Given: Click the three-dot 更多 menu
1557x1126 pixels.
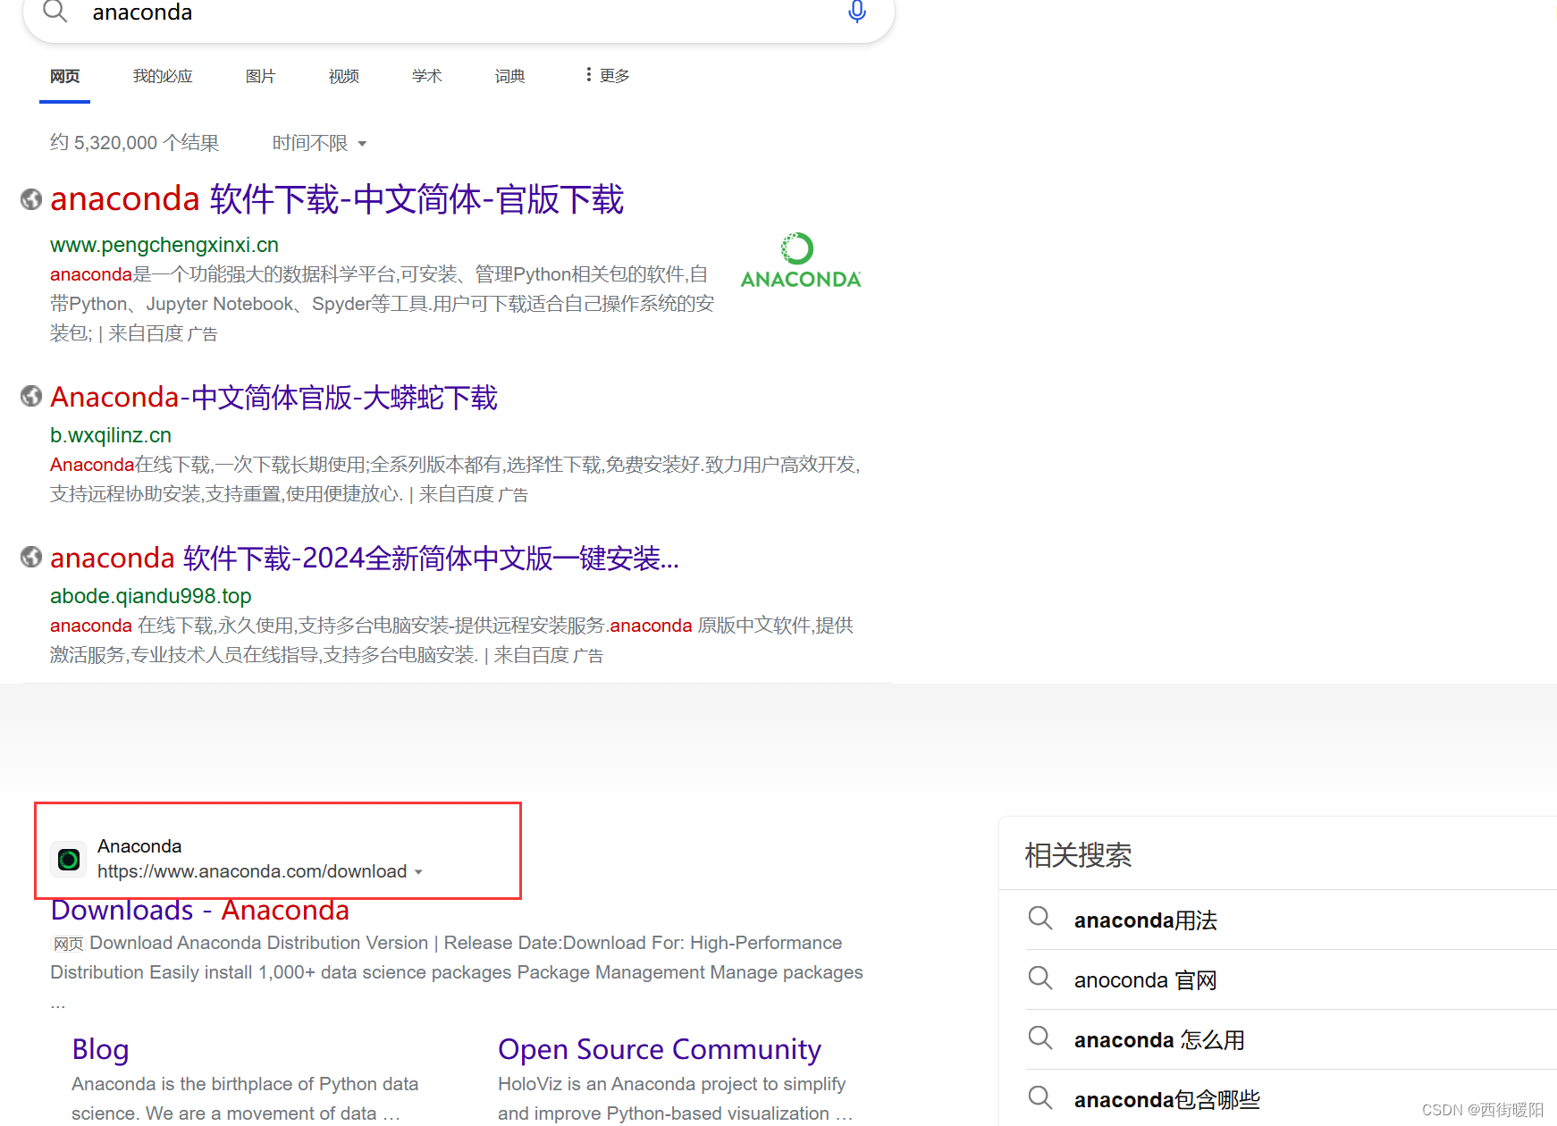Looking at the screenshot, I should pyautogui.click(x=607, y=76).
